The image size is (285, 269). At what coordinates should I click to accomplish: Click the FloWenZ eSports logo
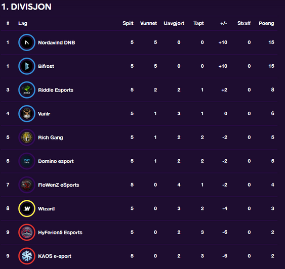[27, 185]
